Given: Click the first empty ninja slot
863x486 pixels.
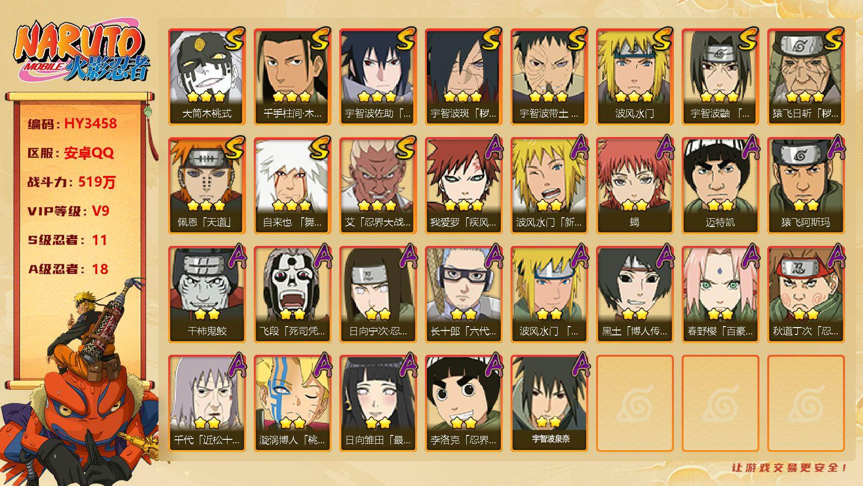Looking at the screenshot, I should [x=634, y=403].
